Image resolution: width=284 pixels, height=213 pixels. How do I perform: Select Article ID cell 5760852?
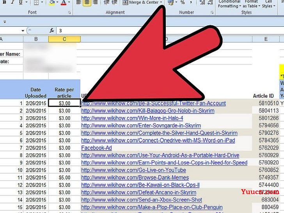click(x=266, y=170)
